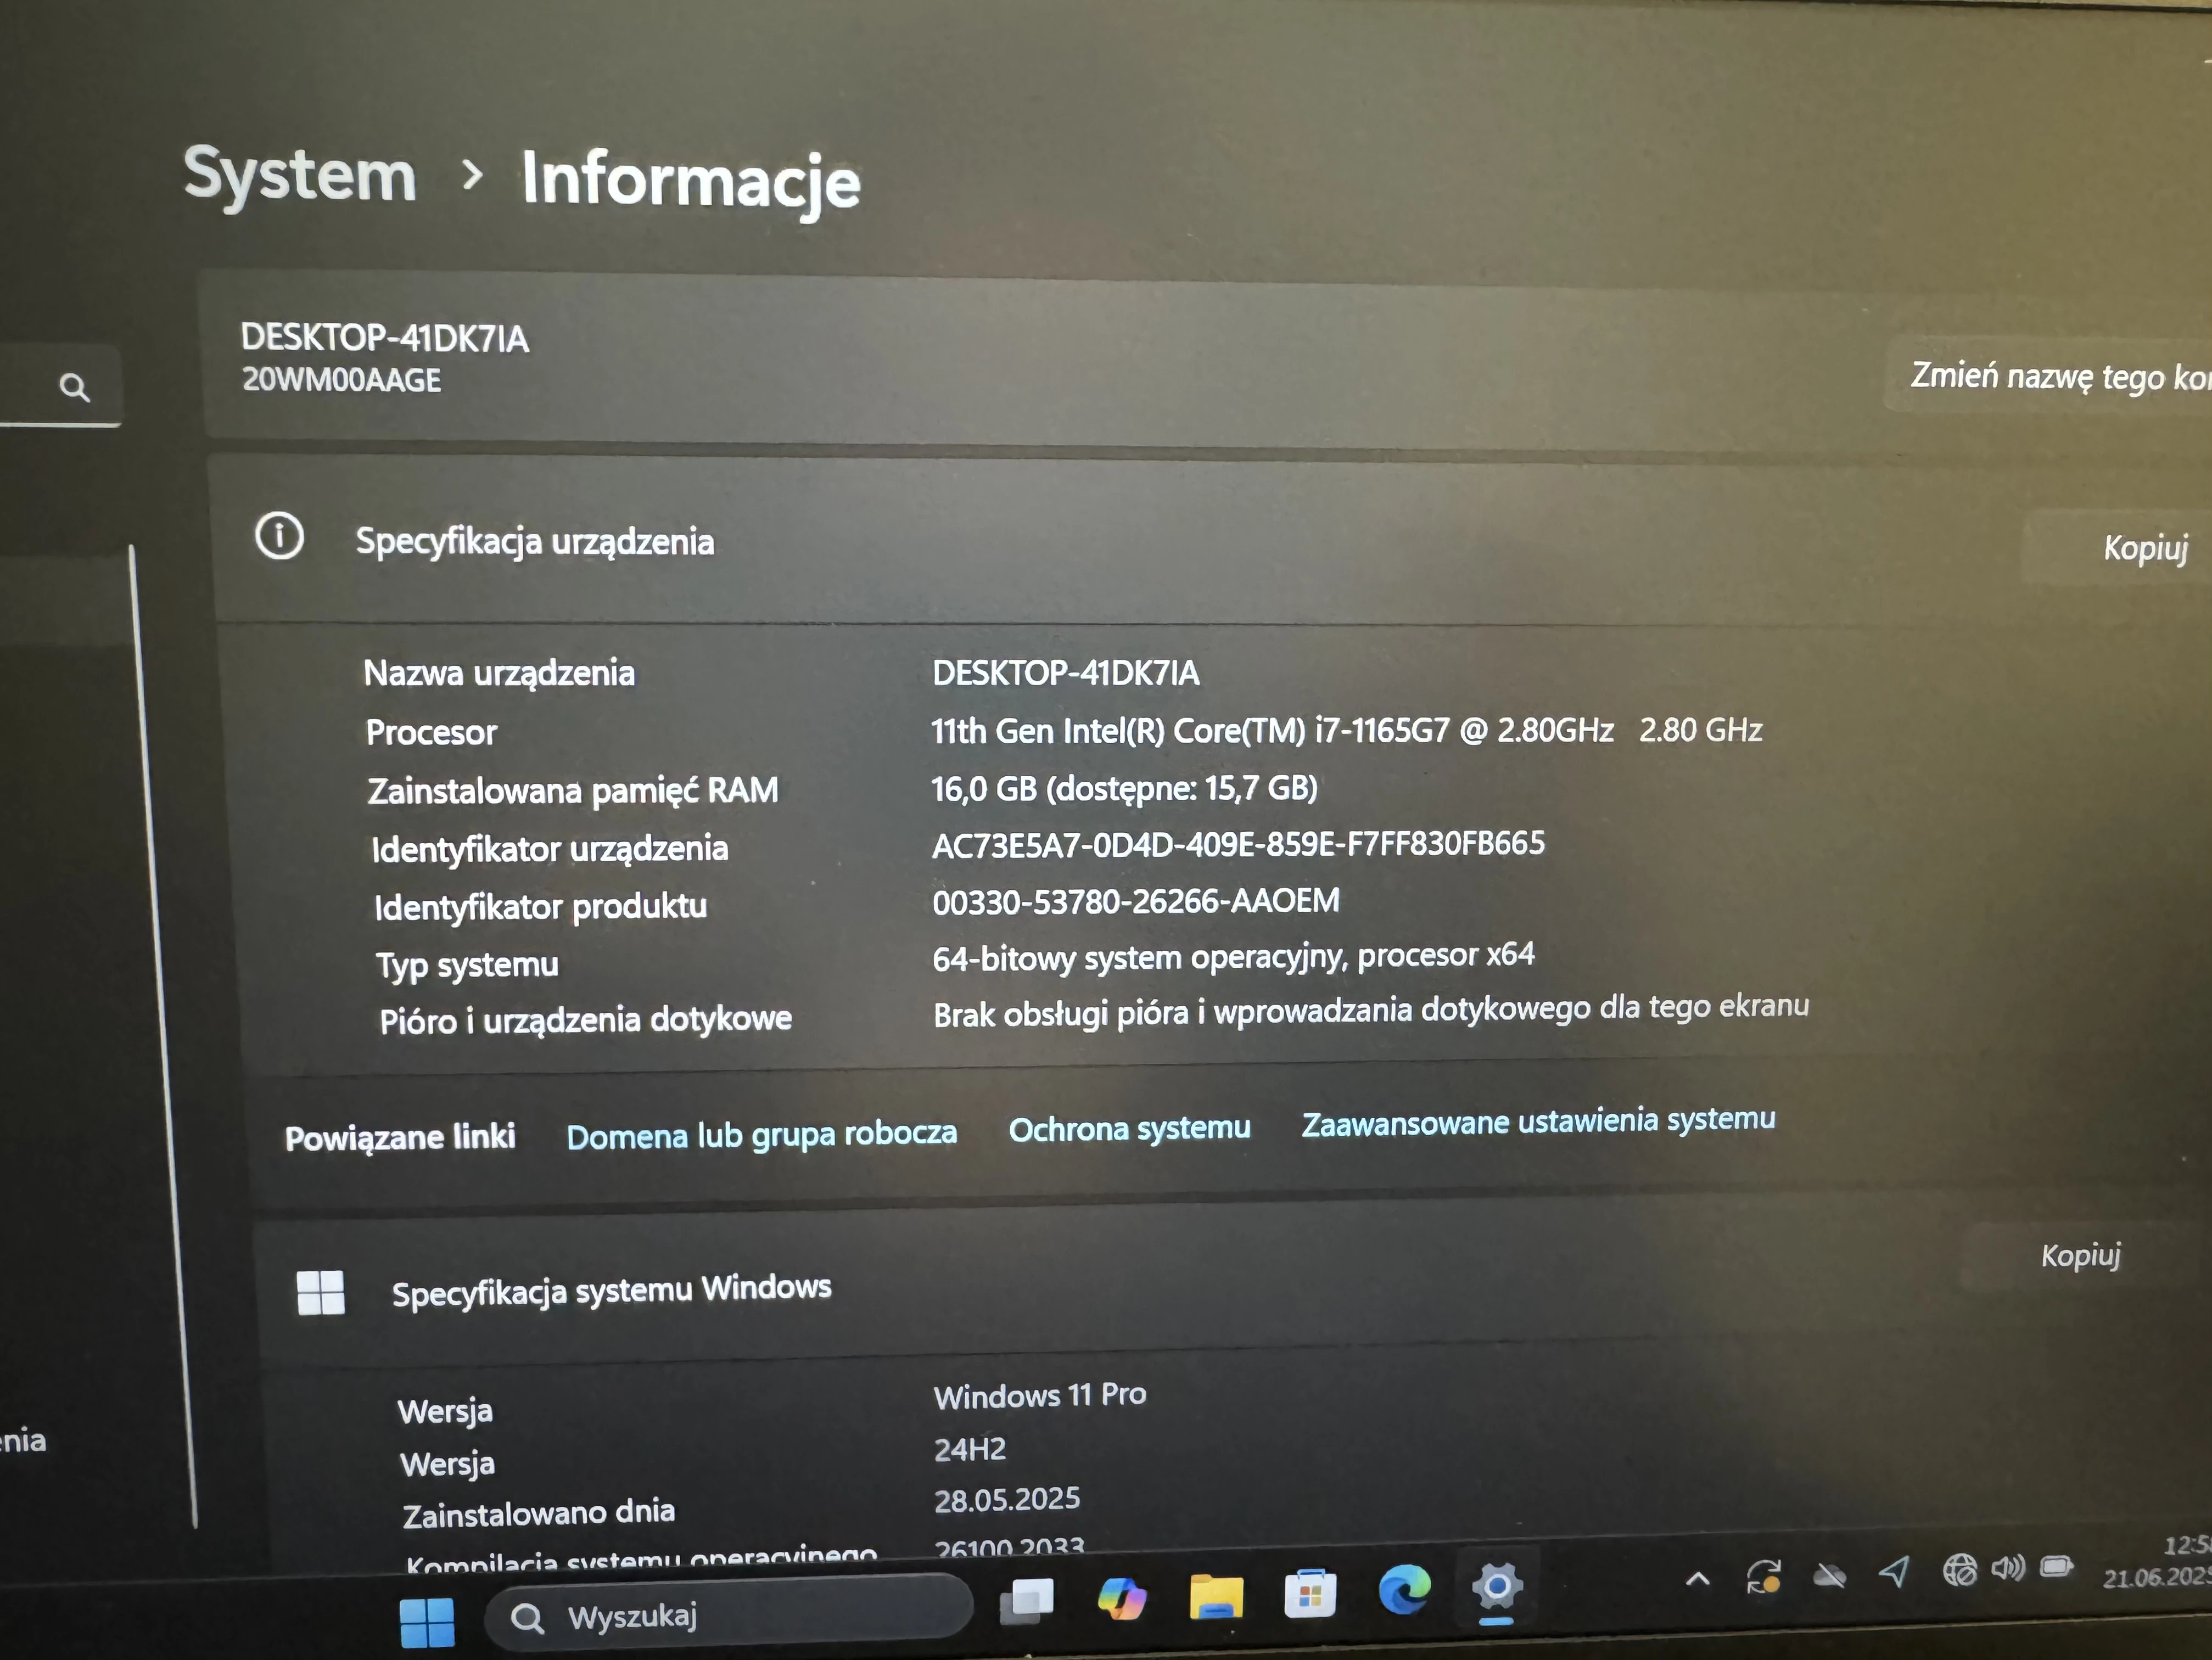Select the install date 28.05.2025
Viewport: 2212px width, 1660px height.
pyautogui.click(x=1007, y=1499)
